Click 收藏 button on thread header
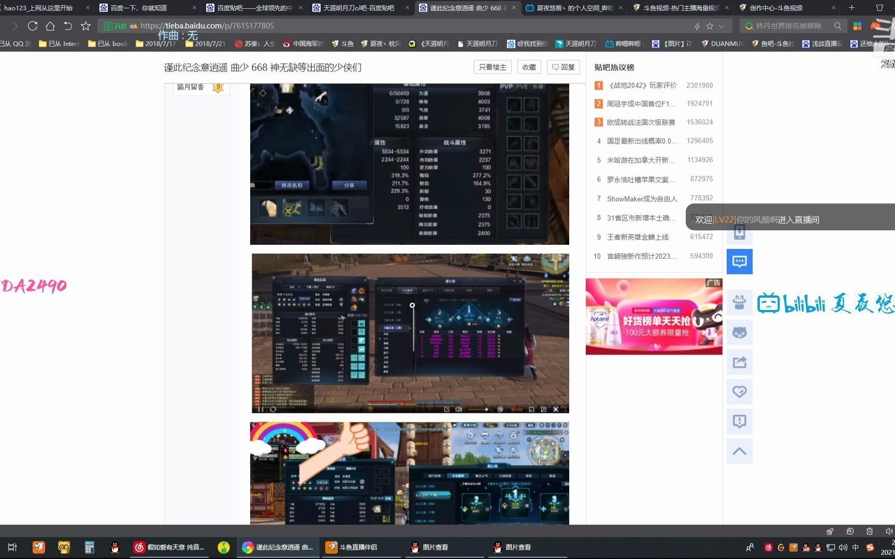This screenshot has height=559, width=895. click(x=529, y=67)
